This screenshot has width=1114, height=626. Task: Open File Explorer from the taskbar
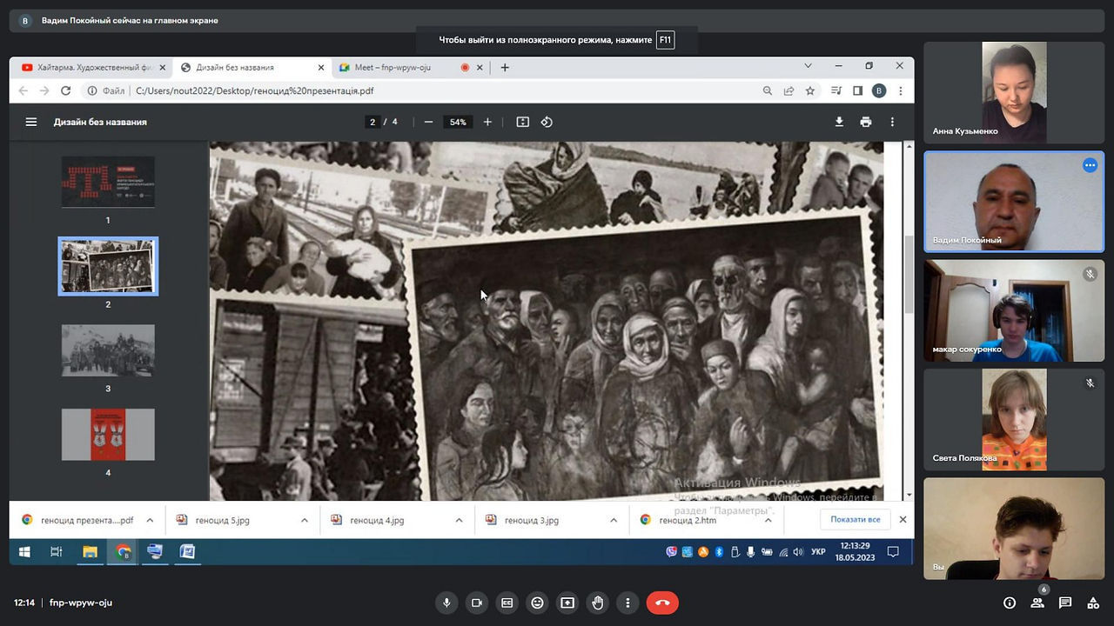pyautogui.click(x=90, y=551)
